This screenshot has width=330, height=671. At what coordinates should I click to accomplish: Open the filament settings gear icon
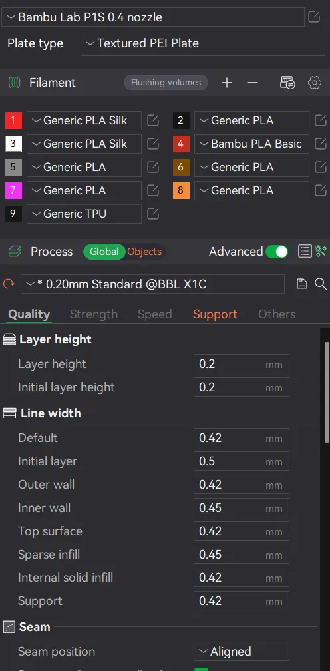point(315,83)
